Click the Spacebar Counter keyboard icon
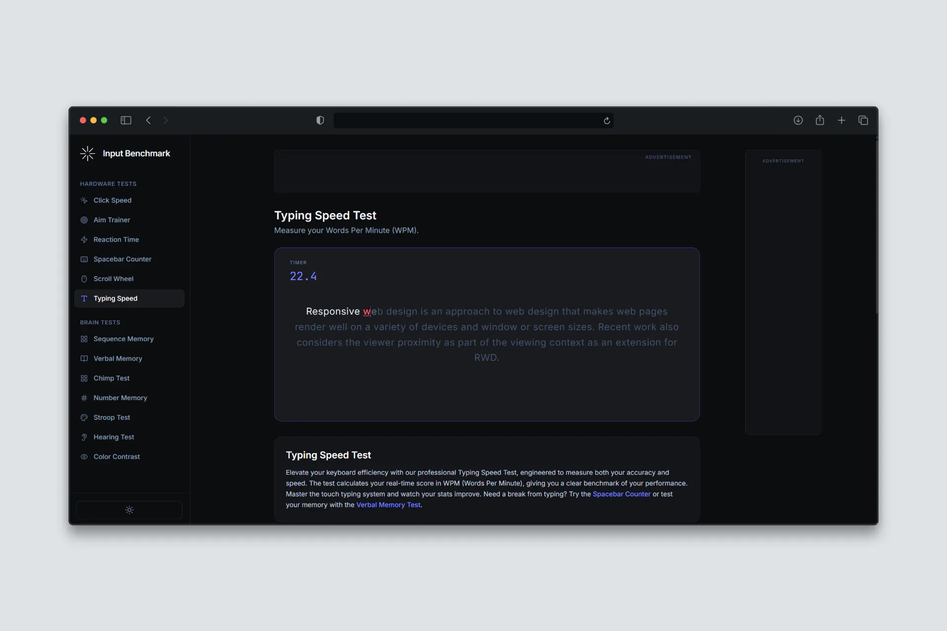The image size is (947, 631). click(x=84, y=259)
